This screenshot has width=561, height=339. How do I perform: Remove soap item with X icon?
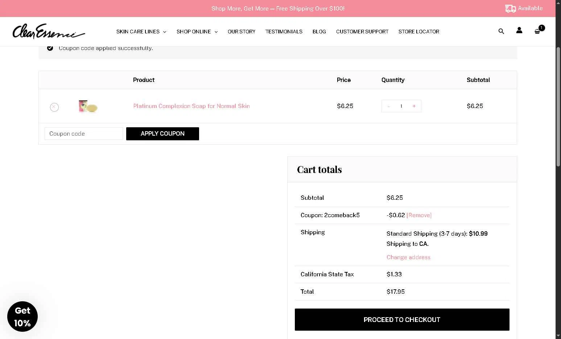54,107
